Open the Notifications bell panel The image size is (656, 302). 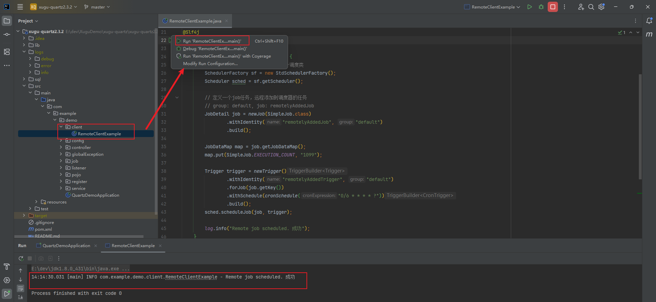[x=649, y=21]
